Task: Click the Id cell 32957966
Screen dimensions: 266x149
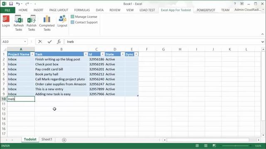Action: tap(96, 94)
